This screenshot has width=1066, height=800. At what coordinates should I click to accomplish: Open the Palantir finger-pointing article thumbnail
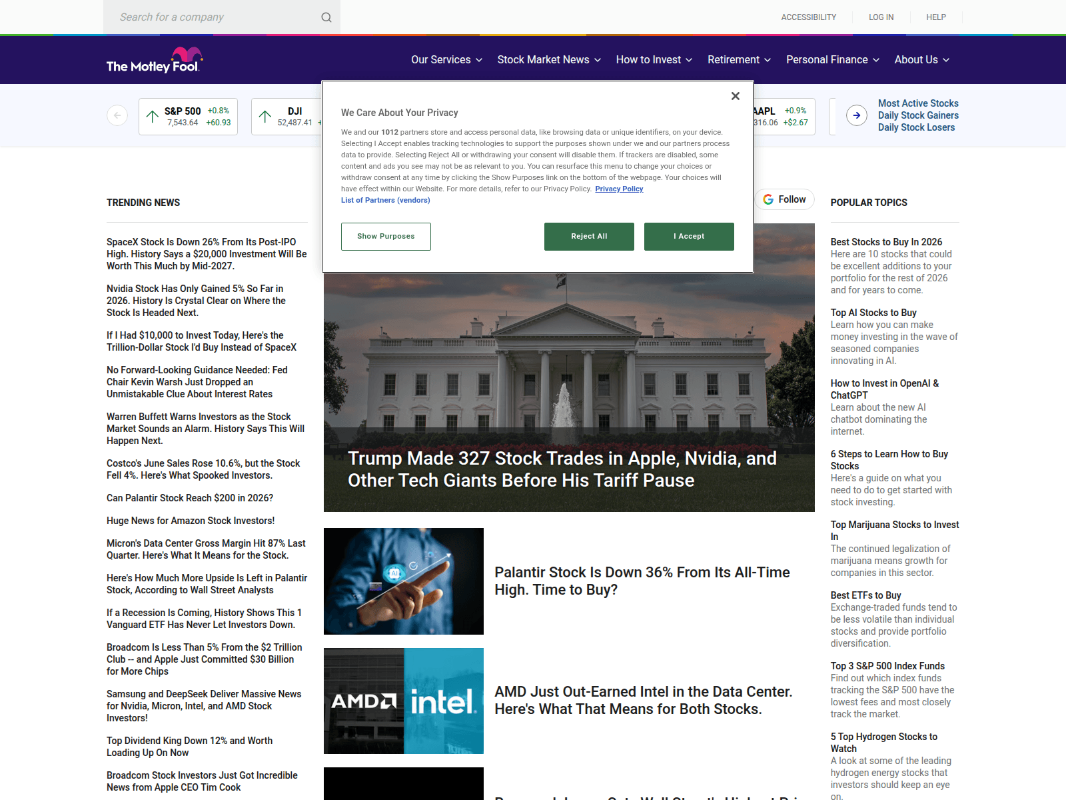[404, 581]
